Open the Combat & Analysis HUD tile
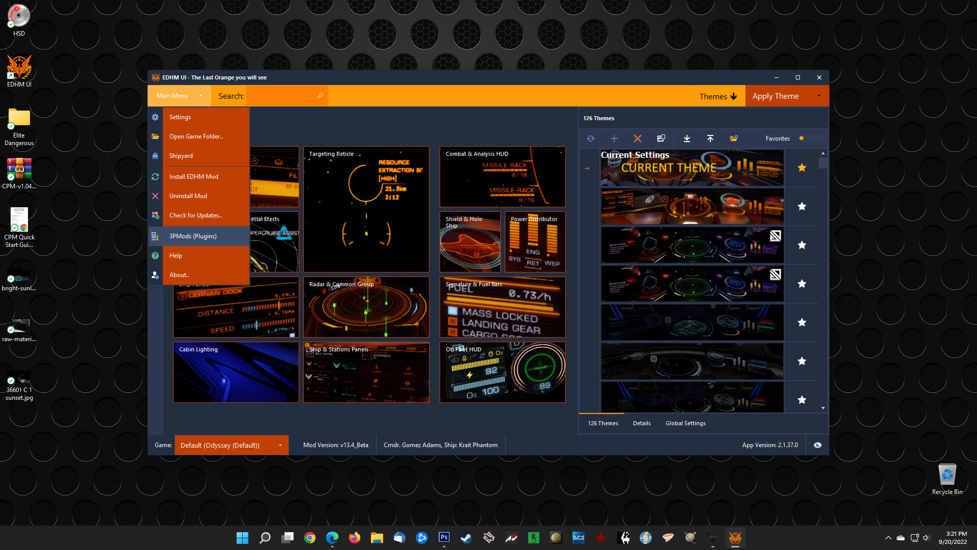This screenshot has height=550, width=977. (503, 177)
